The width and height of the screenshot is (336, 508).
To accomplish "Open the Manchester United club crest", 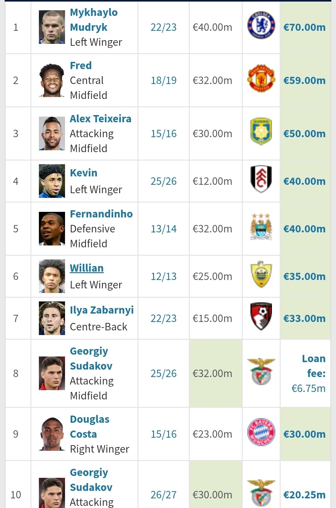I will pos(261,78).
